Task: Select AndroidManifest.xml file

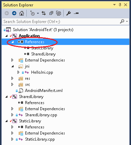Action: tap(44, 91)
